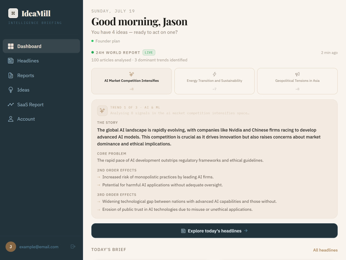The height and width of the screenshot is (260, 346).
Task: Click the 2ND ORDER EFFECTS label
Action: [x=117, y=170]
